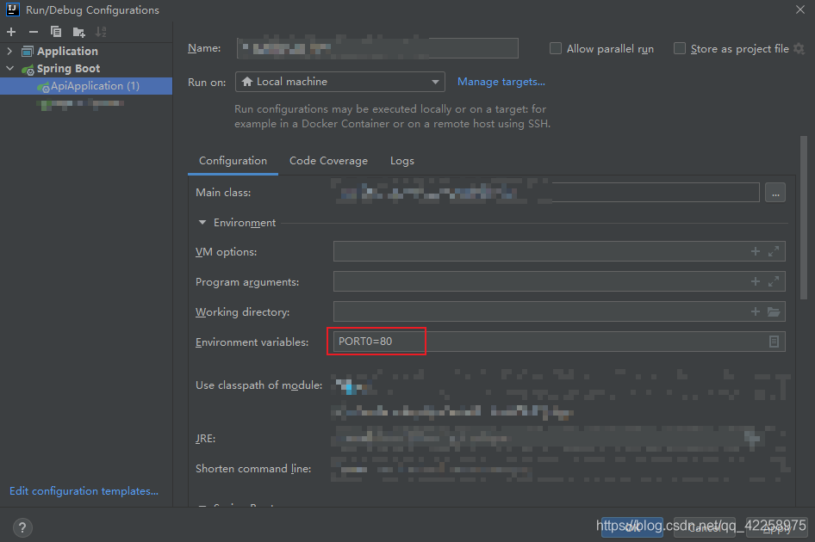The width and height of the screenshot is (815, 542).
Task: Open the folder picker for Working directory
Action: click(x=774, y=311)
